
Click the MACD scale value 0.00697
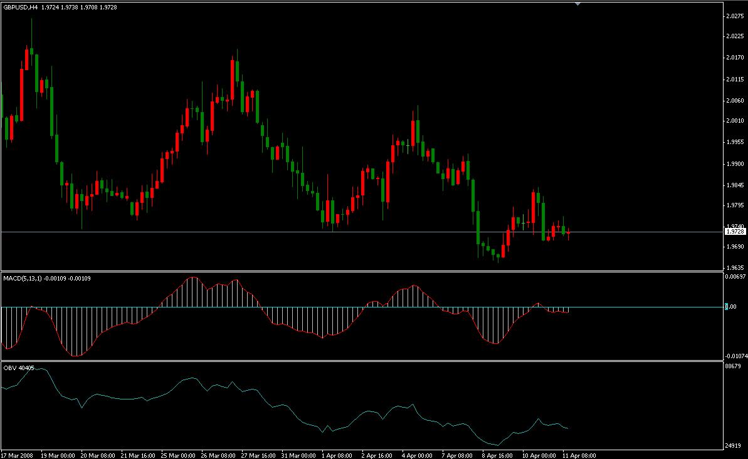[x=734, y=276]
